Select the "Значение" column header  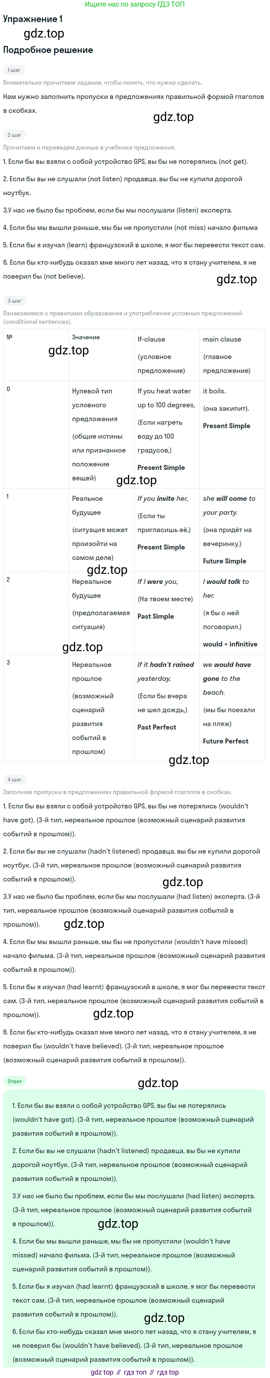[x=86, y=337]
